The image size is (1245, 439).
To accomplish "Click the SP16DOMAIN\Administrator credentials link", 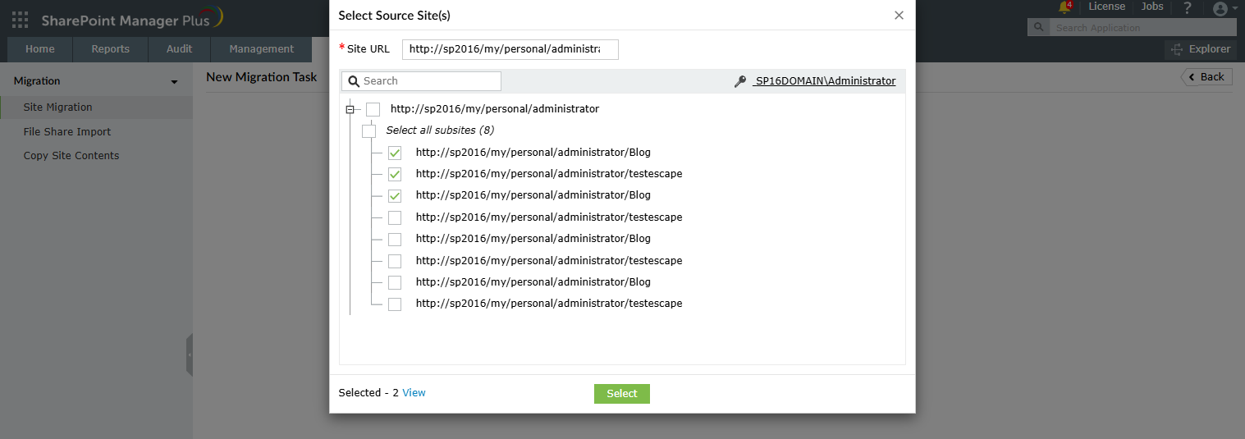I will (824, 81).
